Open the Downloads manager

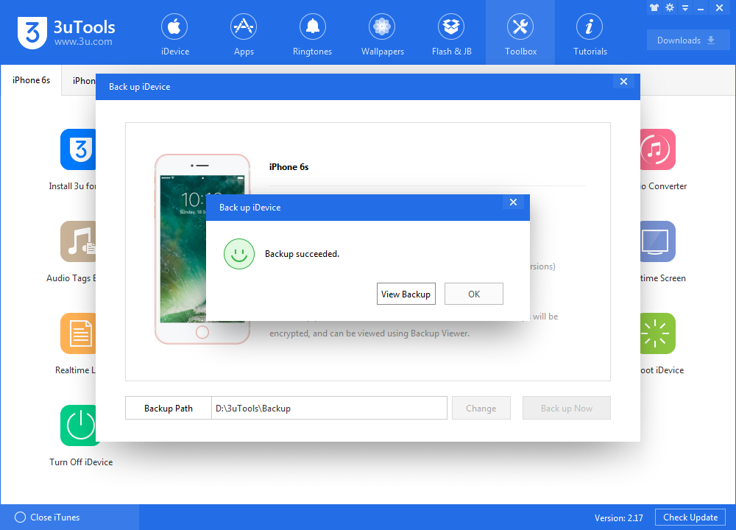pos(687,40)
